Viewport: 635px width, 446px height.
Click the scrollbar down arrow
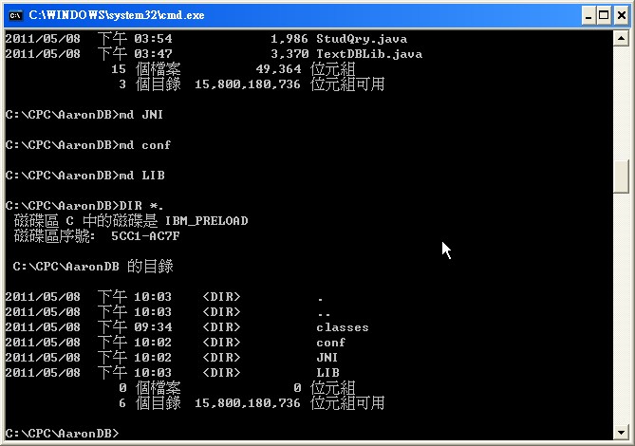pos(621,432)
